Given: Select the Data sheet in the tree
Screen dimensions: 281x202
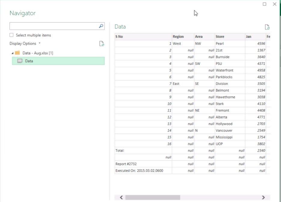Looking at the screenshot, I should click(x=58, y=61).
